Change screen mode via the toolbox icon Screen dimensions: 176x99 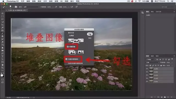[2, 82]
